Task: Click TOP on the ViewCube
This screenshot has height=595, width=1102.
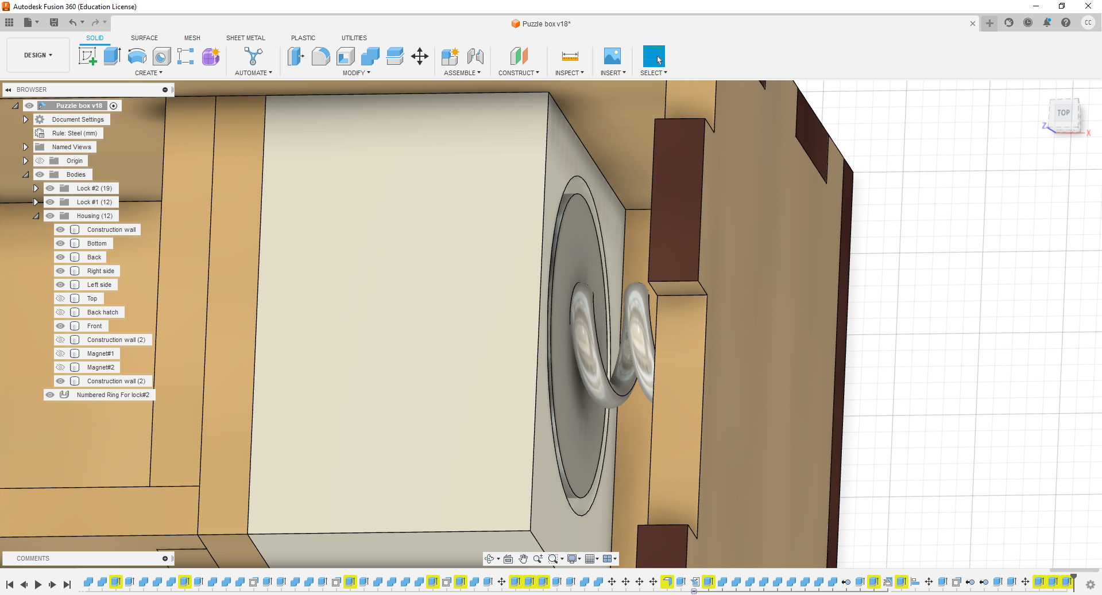Action: click(1063, 112)
